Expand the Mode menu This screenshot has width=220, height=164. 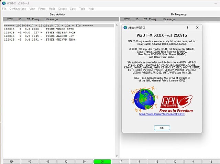(52, 8)
